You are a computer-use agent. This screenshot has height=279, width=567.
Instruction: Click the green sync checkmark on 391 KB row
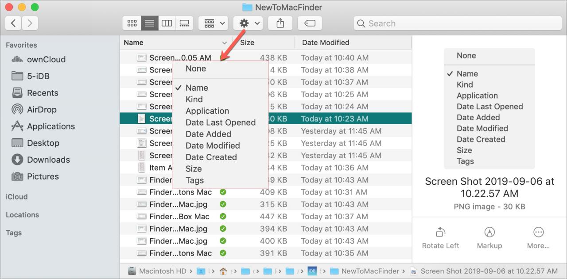click(223, 253)
